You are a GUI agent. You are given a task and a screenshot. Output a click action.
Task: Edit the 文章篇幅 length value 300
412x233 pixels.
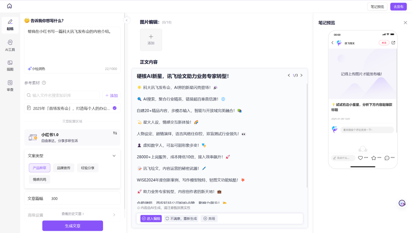point(55,199)
